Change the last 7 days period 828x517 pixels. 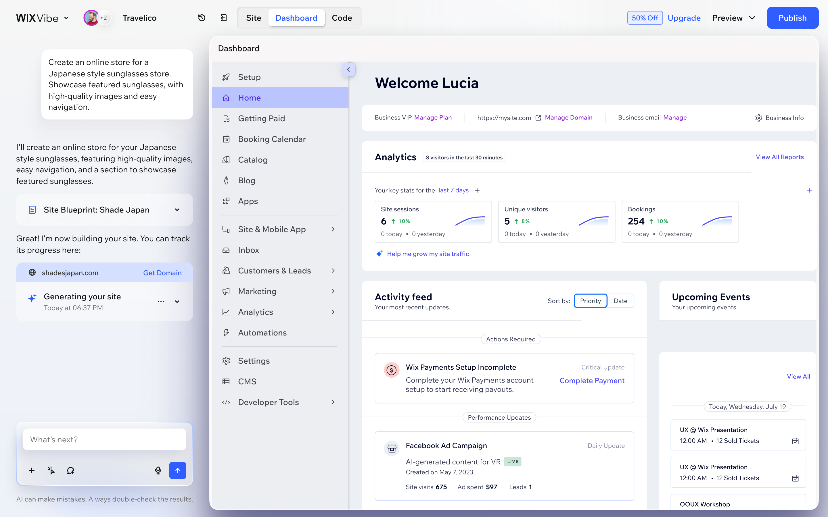(453, 190)
